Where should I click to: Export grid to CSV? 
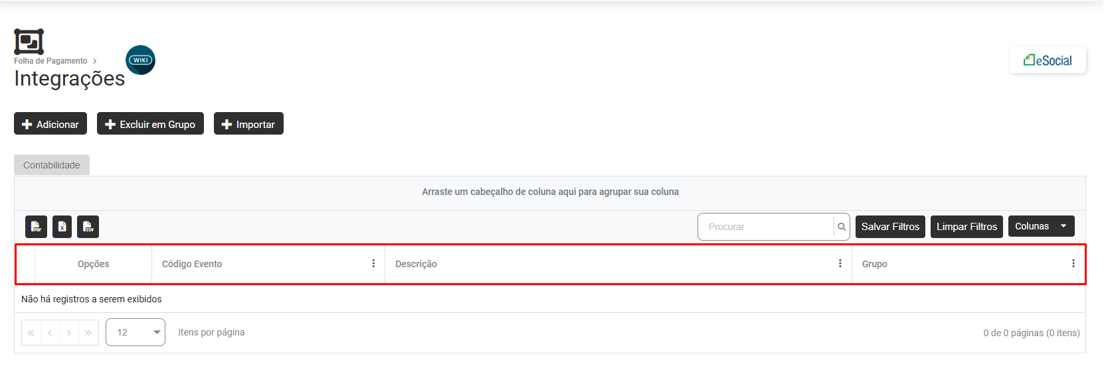[x=88, y=227]
